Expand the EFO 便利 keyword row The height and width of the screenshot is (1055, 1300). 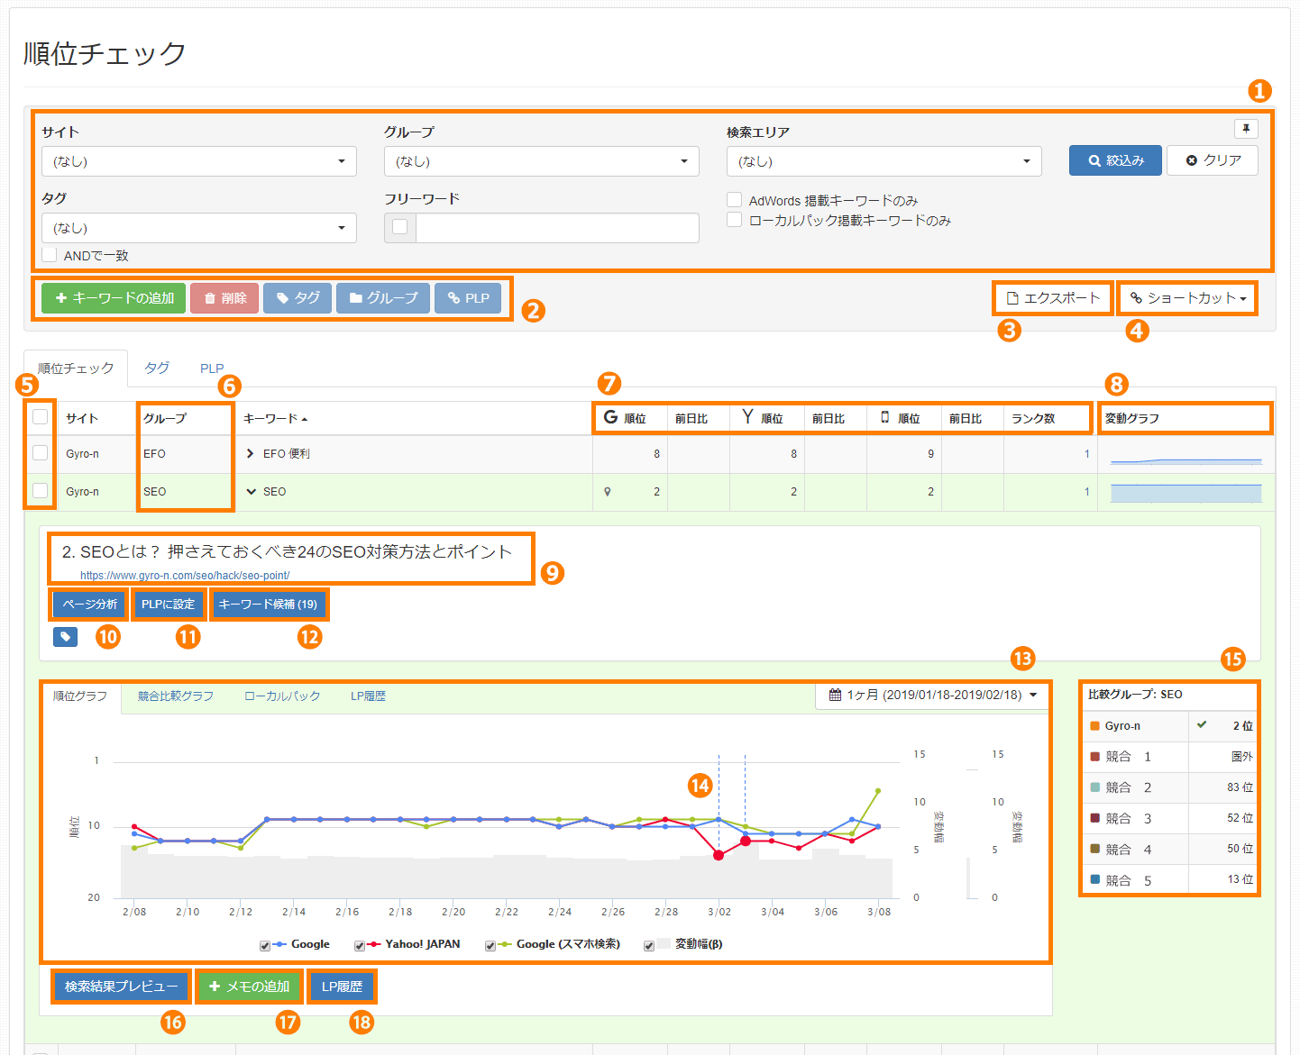point(250,454)
